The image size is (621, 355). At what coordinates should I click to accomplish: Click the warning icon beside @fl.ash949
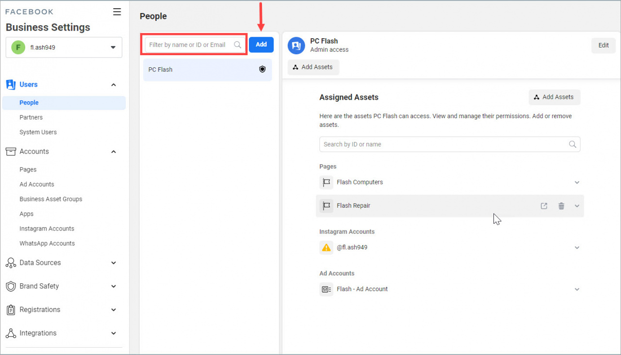pos(326,247)
